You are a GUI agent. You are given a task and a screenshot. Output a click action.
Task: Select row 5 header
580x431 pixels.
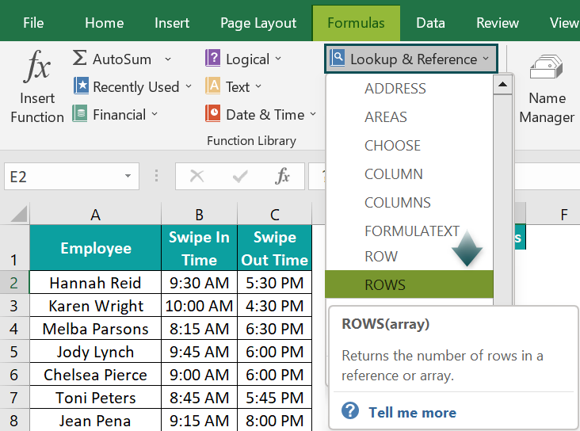point(14,352)
